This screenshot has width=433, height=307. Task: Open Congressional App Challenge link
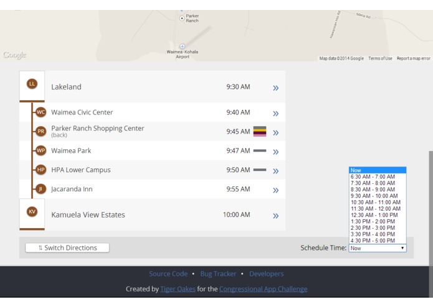(x=263, y=289)
